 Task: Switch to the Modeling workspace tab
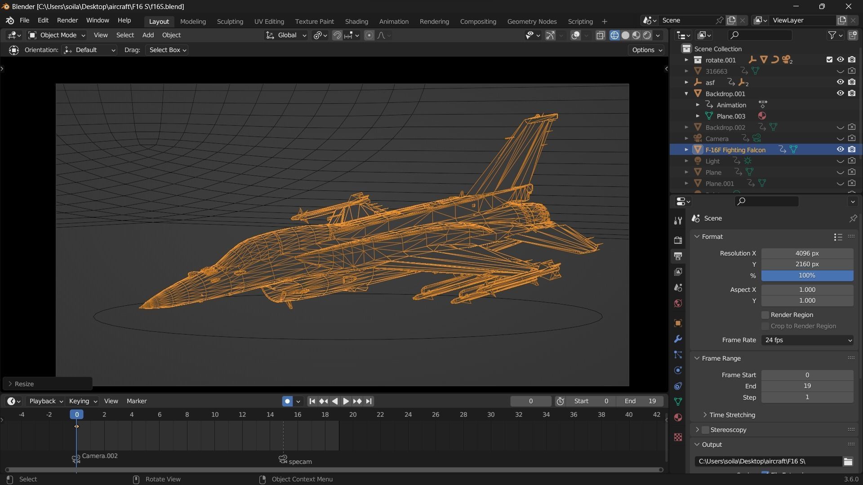click(193, 22)
